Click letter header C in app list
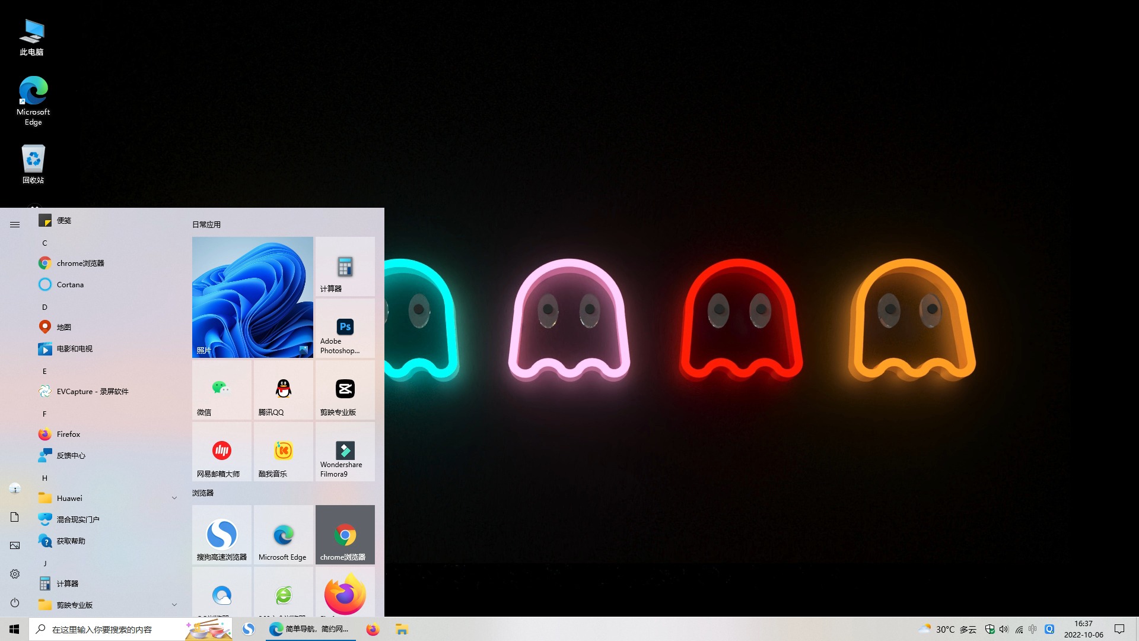The height and width of the screenshot is (641, 1139). pyautogui.click(x=44, y=243)
